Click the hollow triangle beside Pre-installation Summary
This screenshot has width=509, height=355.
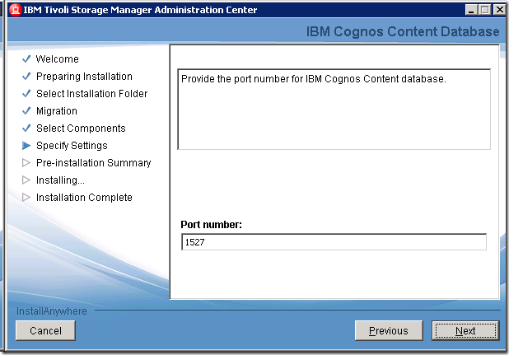pyautogui.click(x=26, y=163)
